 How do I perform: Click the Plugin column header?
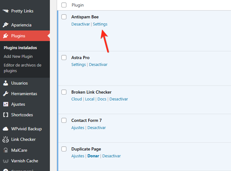[78, 5]
